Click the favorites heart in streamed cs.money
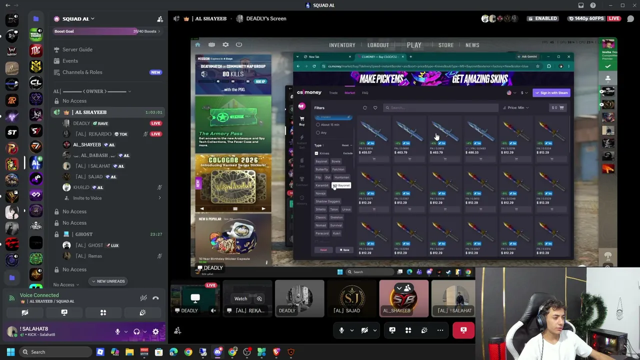Image resolution: width=640 pixels, height=360 pixels. (375, 107)
